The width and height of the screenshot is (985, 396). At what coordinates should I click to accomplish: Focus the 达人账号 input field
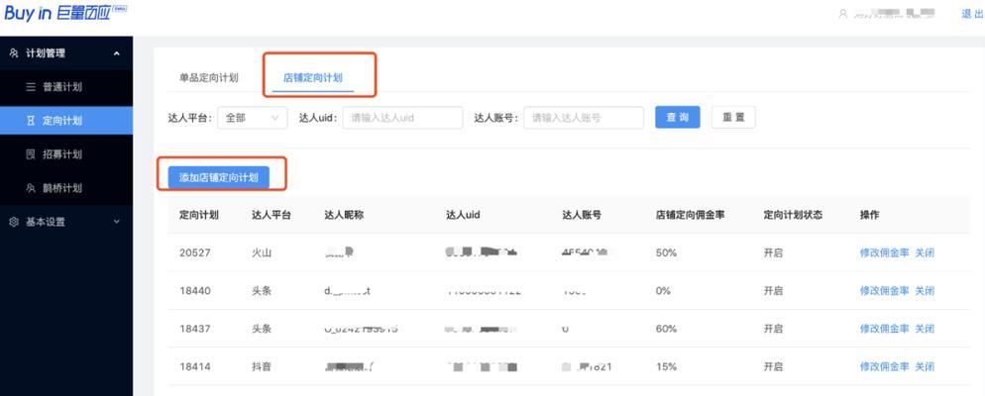[x=583, y=118]
